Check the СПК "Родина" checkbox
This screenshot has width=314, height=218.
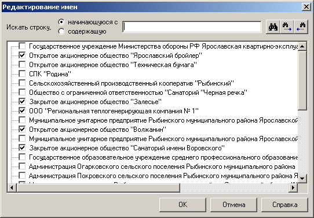(x=22, y=74)
